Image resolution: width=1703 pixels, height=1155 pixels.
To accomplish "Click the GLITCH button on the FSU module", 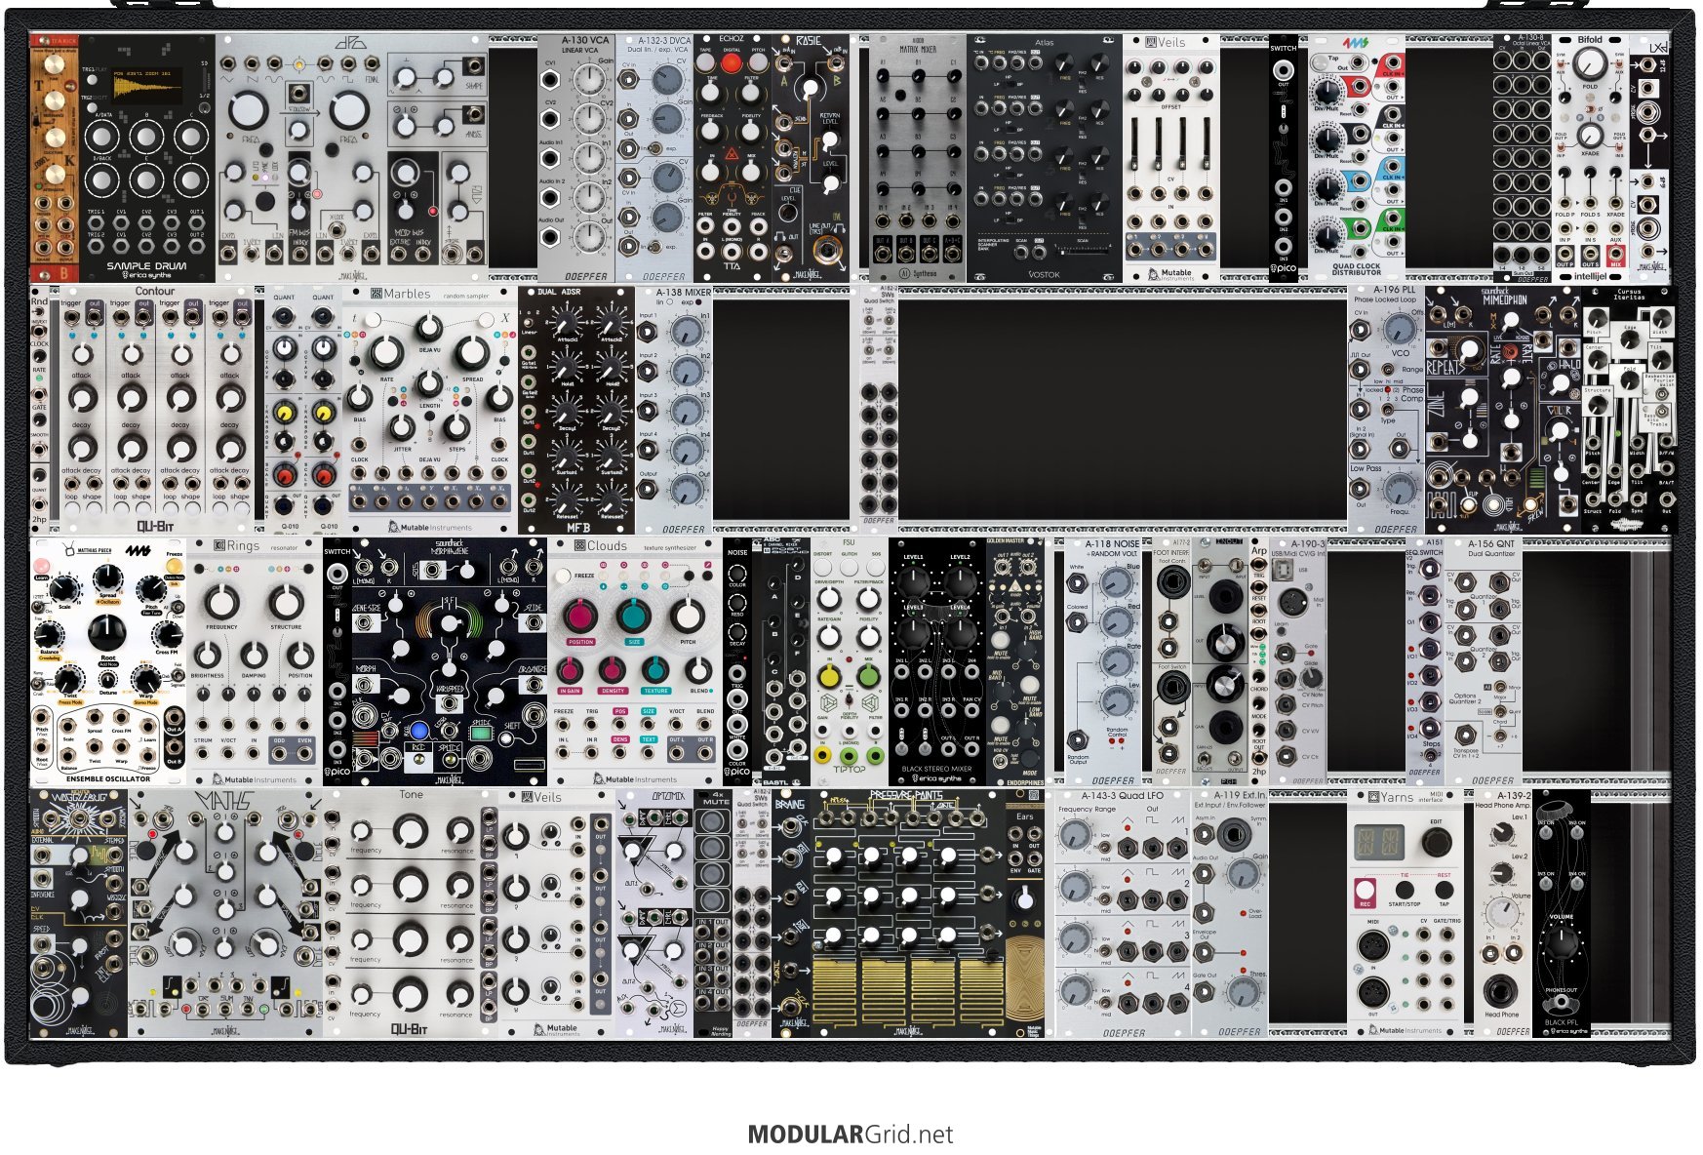I will (851, 569).
